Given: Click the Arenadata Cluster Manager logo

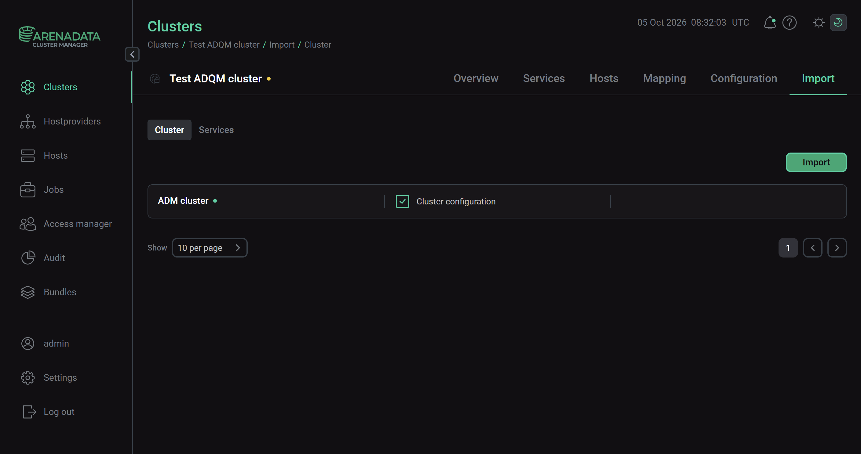Looking at the screenshot, I should point(60,37).
